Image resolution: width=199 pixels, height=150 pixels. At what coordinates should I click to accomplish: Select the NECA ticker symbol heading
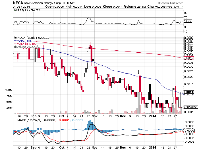tap(18, 3)
